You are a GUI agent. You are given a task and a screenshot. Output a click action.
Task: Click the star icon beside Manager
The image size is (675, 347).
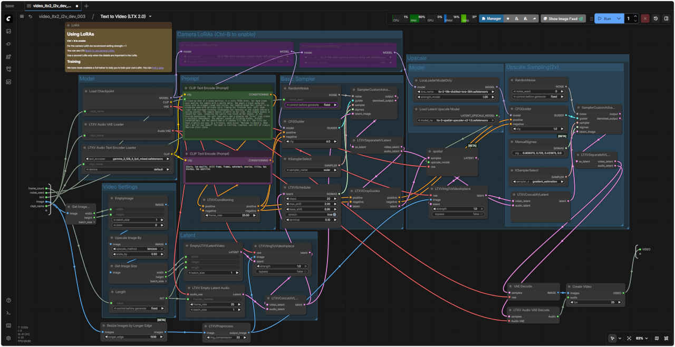(508, 18)
